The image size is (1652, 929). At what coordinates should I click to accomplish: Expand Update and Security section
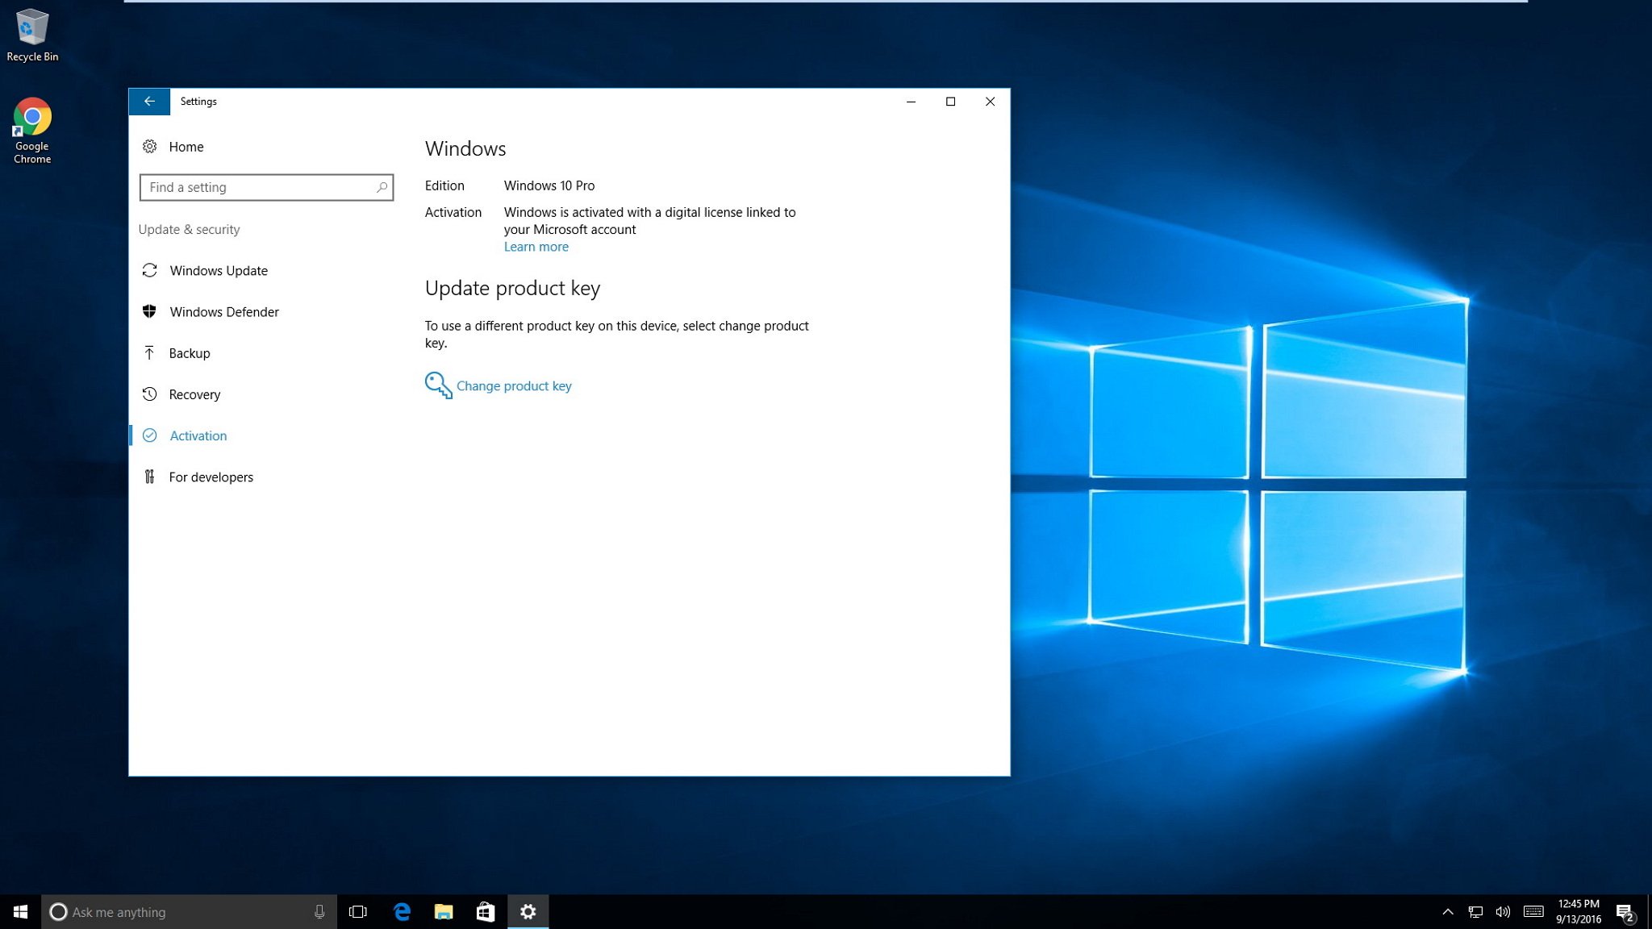point(188,228)
